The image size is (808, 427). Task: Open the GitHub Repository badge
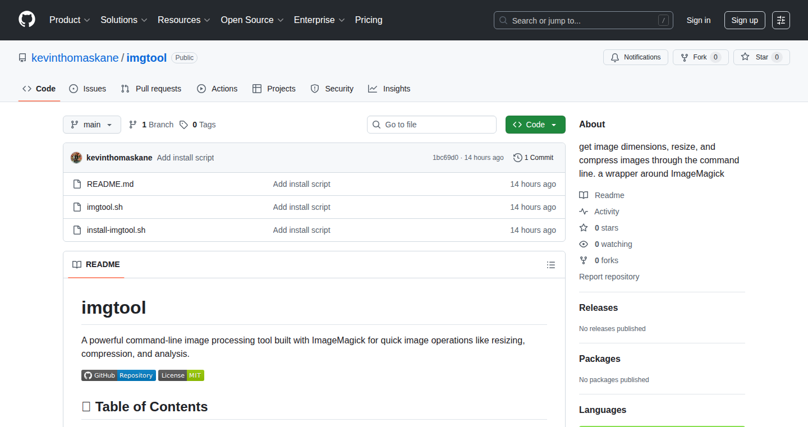(x=118, y=375)
